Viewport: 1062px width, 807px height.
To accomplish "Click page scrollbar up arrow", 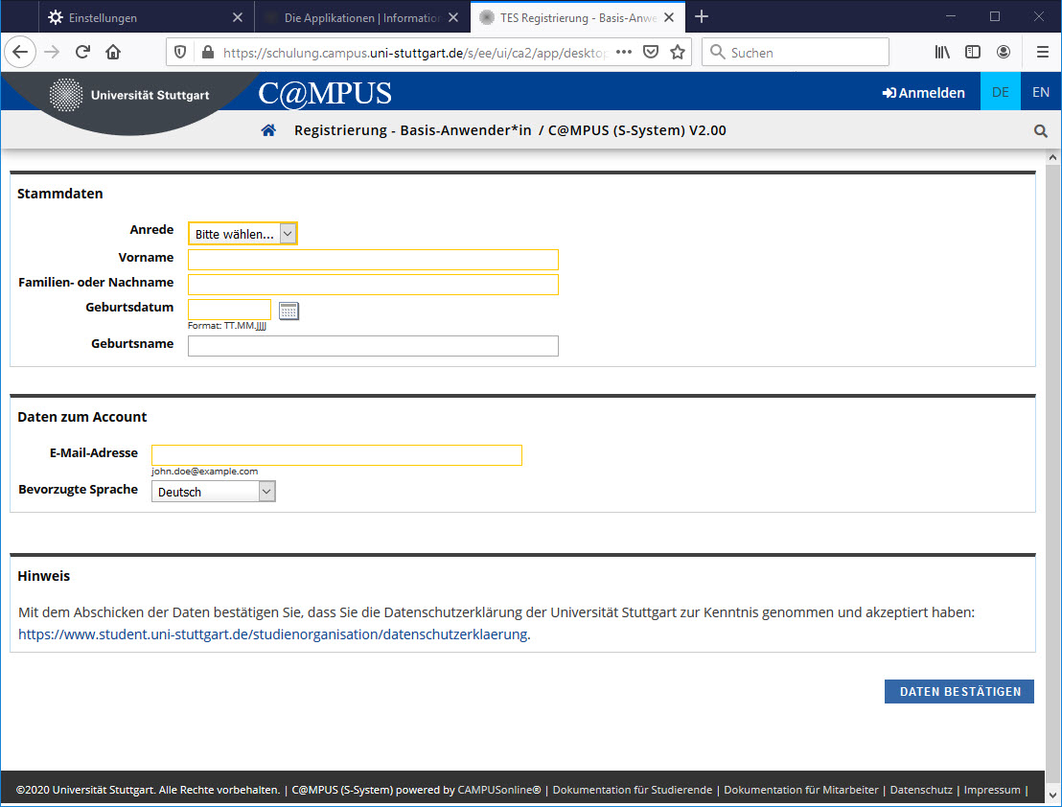I will coord(1052,158).
